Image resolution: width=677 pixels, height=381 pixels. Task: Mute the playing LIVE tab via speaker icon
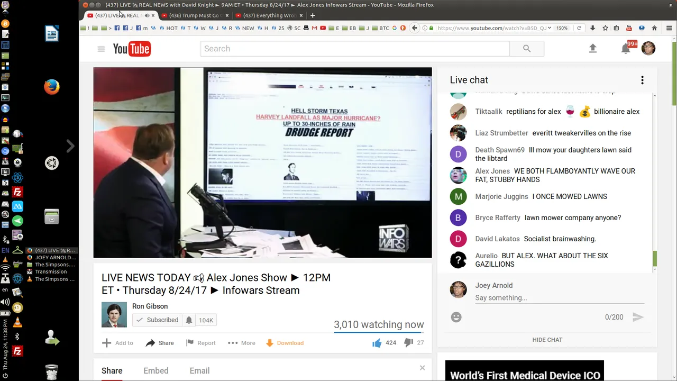[x=147, y=15]
